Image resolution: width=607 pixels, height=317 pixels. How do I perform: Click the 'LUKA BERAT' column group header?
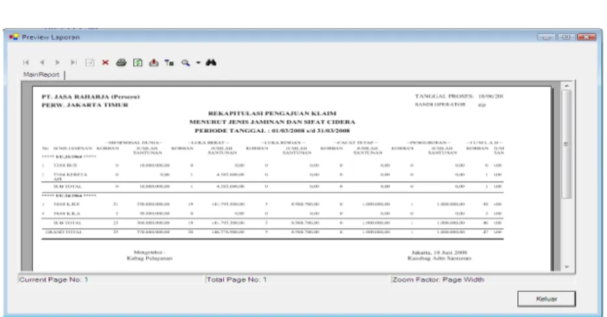(x=209, y=143)
